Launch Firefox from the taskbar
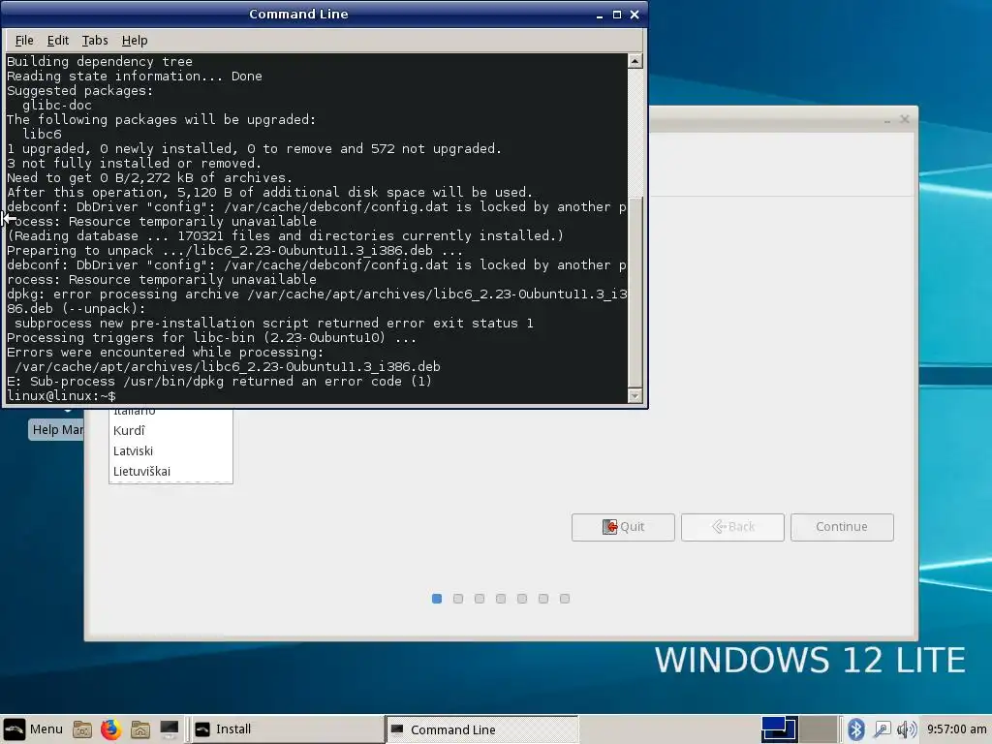 110,729
